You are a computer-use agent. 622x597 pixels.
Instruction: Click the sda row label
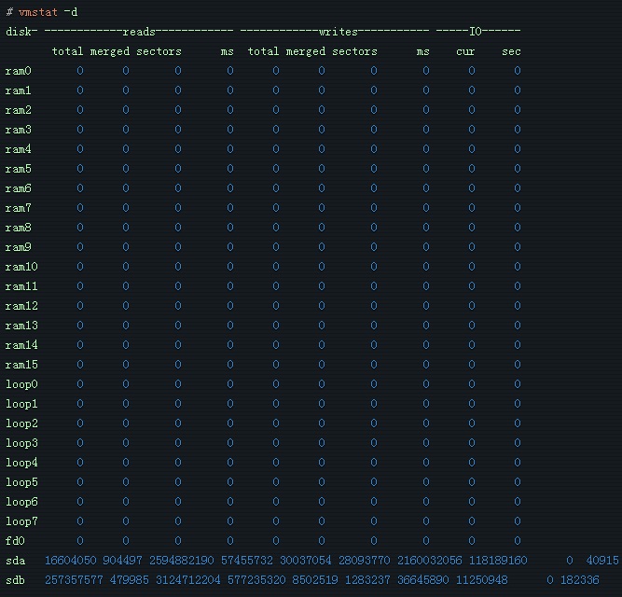(15, 561)
